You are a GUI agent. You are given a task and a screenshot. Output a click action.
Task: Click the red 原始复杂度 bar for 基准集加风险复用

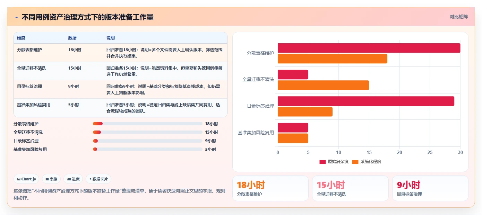click(x=293, y=128)
